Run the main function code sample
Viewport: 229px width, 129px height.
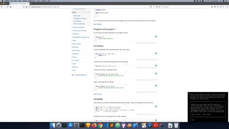(x=156, y=37)
